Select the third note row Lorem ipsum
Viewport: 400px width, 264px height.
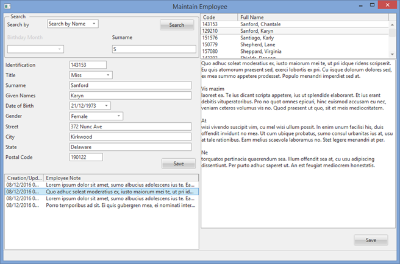(102, 198)
